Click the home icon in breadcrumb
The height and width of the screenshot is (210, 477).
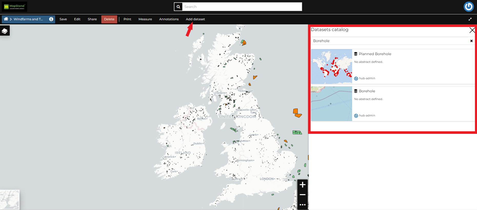[x=6, y=19]
